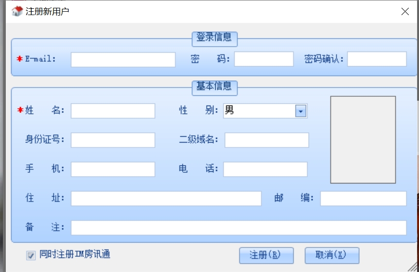Focus the 身份证号 input field
The height and width of the screenshot is (272, 419).
pyautogui.click(x=113, y=140)
